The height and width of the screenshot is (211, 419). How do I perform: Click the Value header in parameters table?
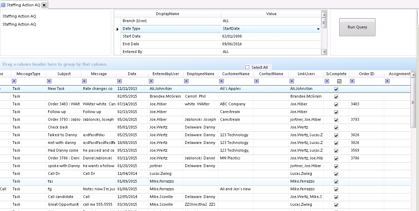[x=271, y=14]
